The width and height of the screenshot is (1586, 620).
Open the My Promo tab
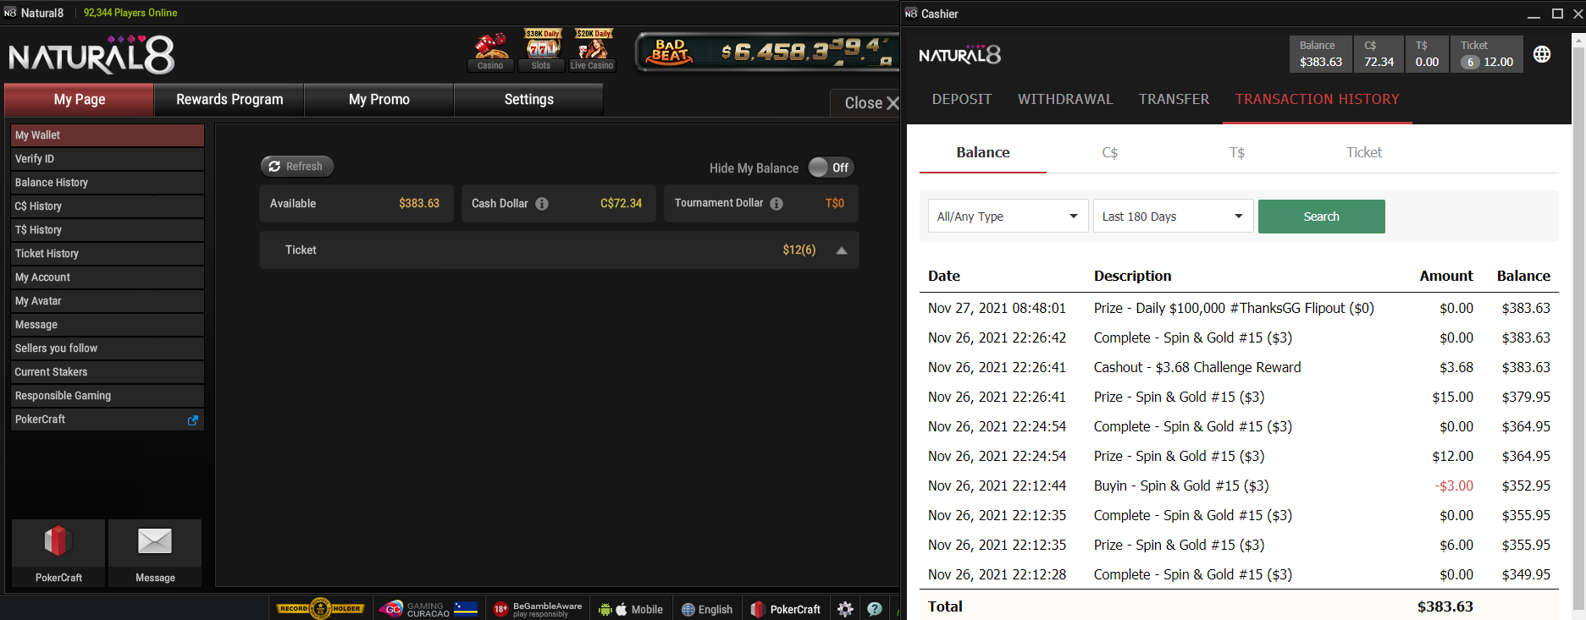click(379, 100)
